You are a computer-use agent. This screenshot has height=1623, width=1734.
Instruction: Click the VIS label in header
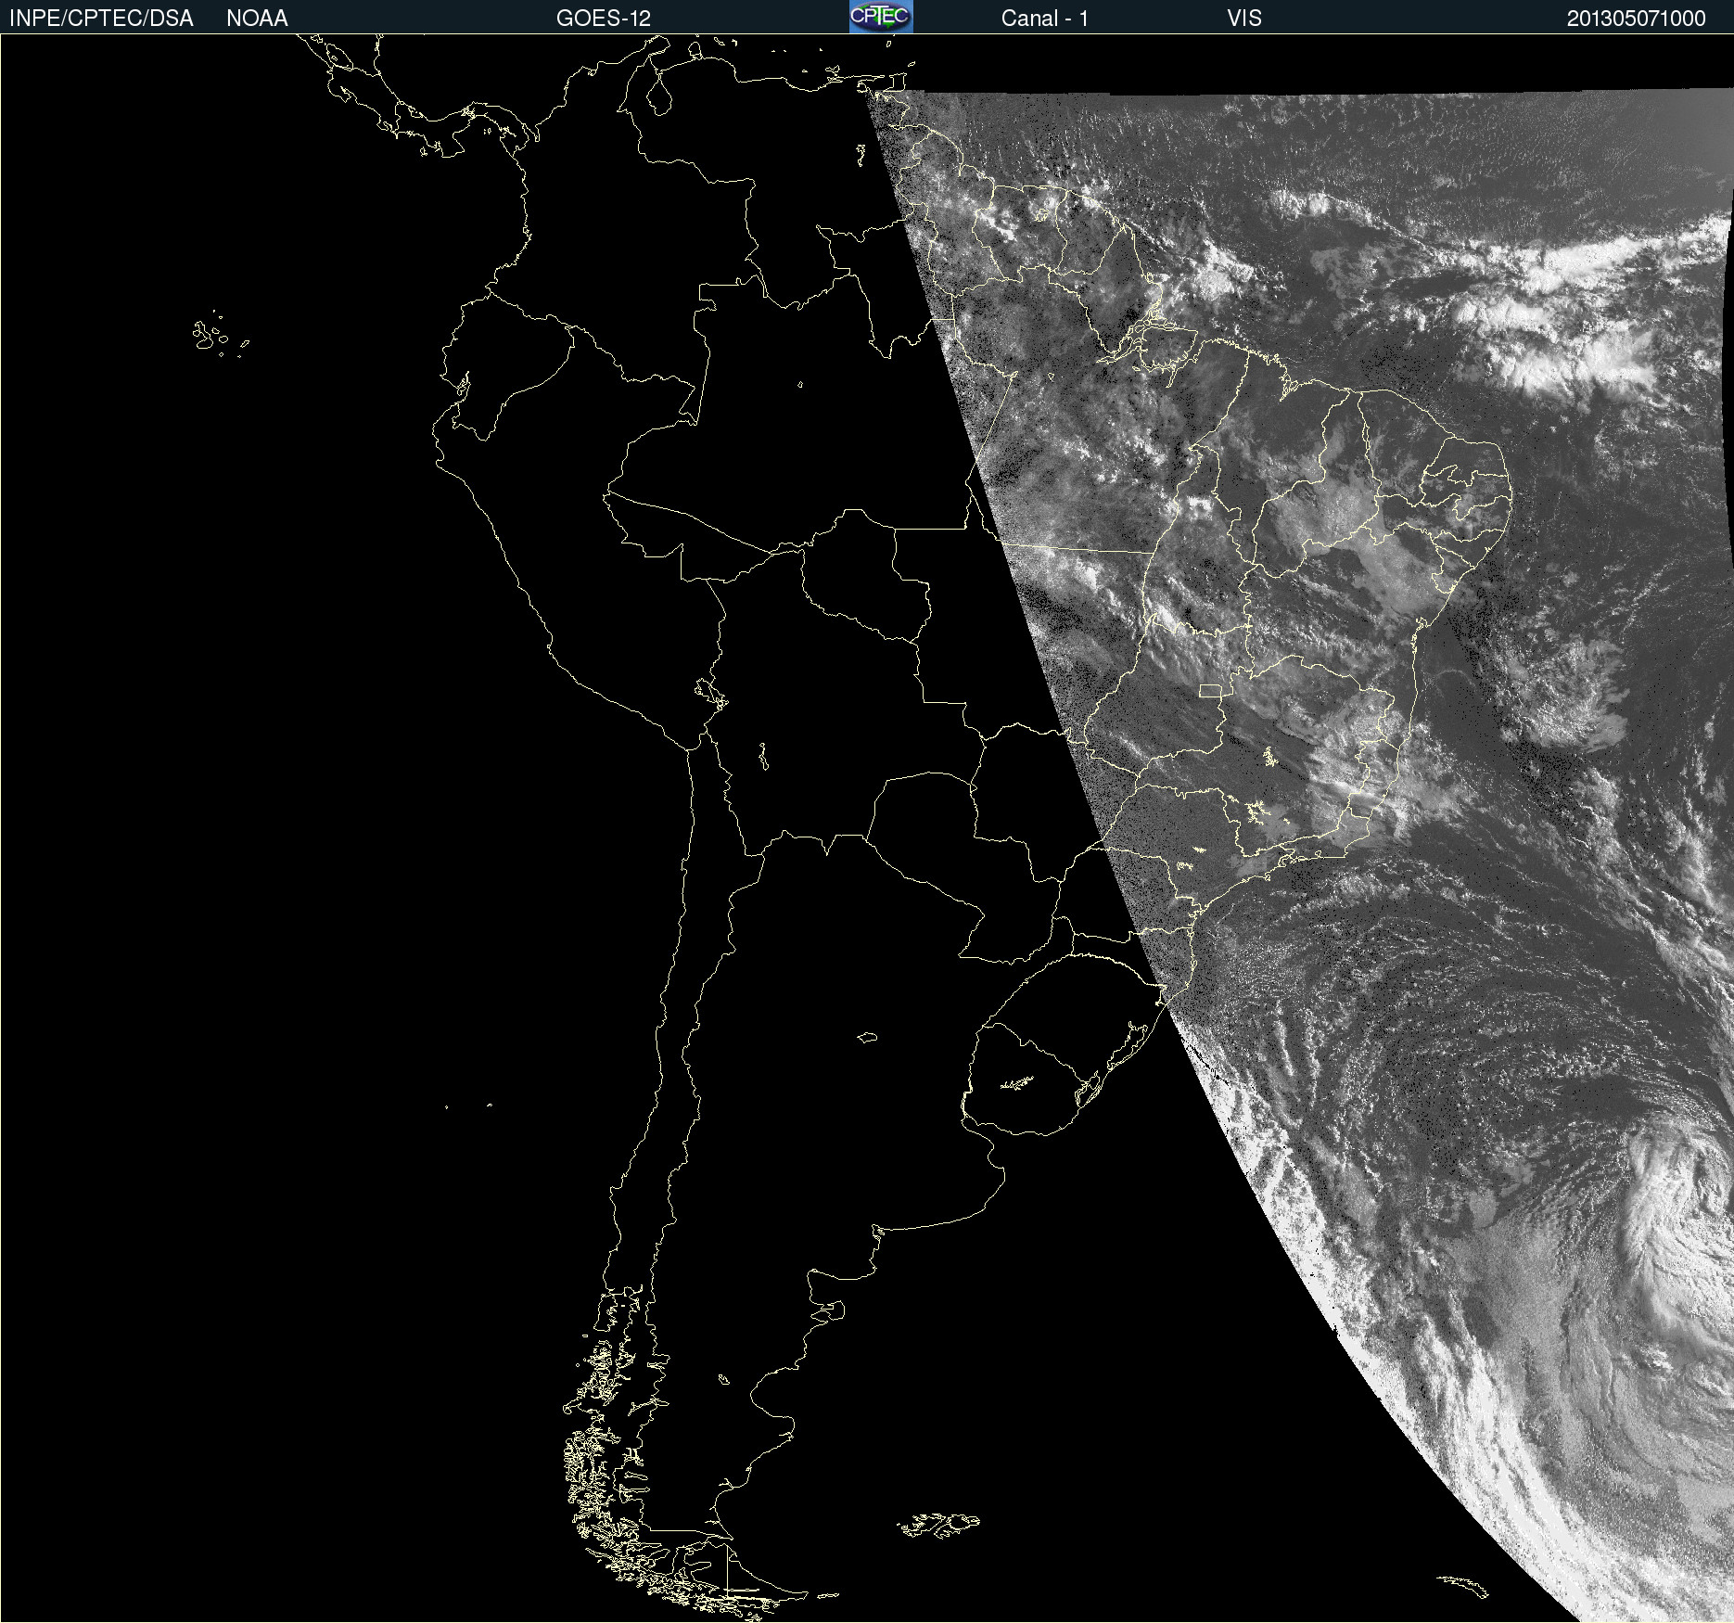click(x=1244, y=19)
